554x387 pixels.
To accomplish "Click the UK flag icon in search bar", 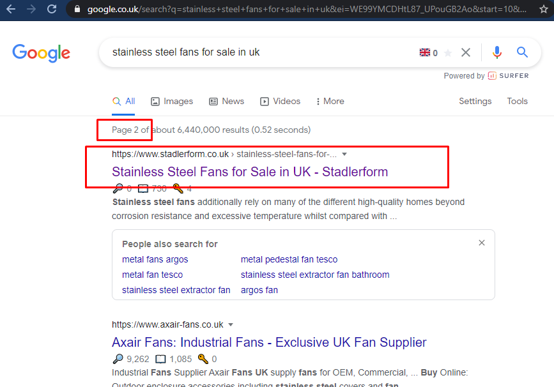I will [425, 52].
